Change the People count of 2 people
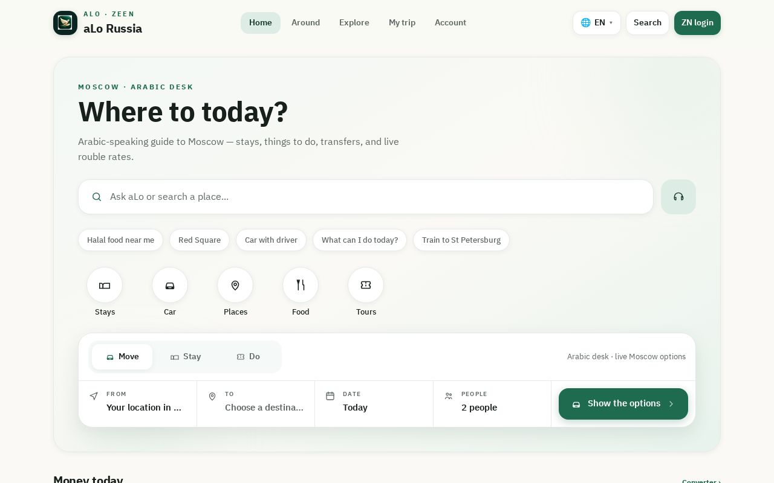The width and height of the screenshot is (774, 483). pyautogui.click(x=492, y=404)
